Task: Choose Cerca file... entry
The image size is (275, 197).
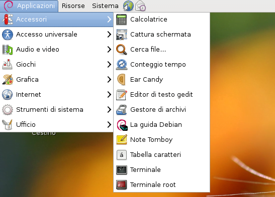Action: point(162,49)
